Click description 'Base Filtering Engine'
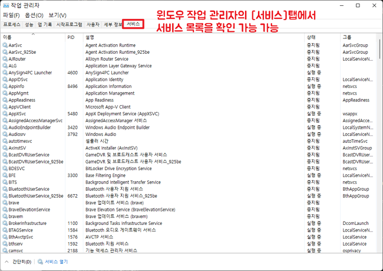The height and width of the screenshot is (271, 383). pyautogui.click(x=105, y=175)
